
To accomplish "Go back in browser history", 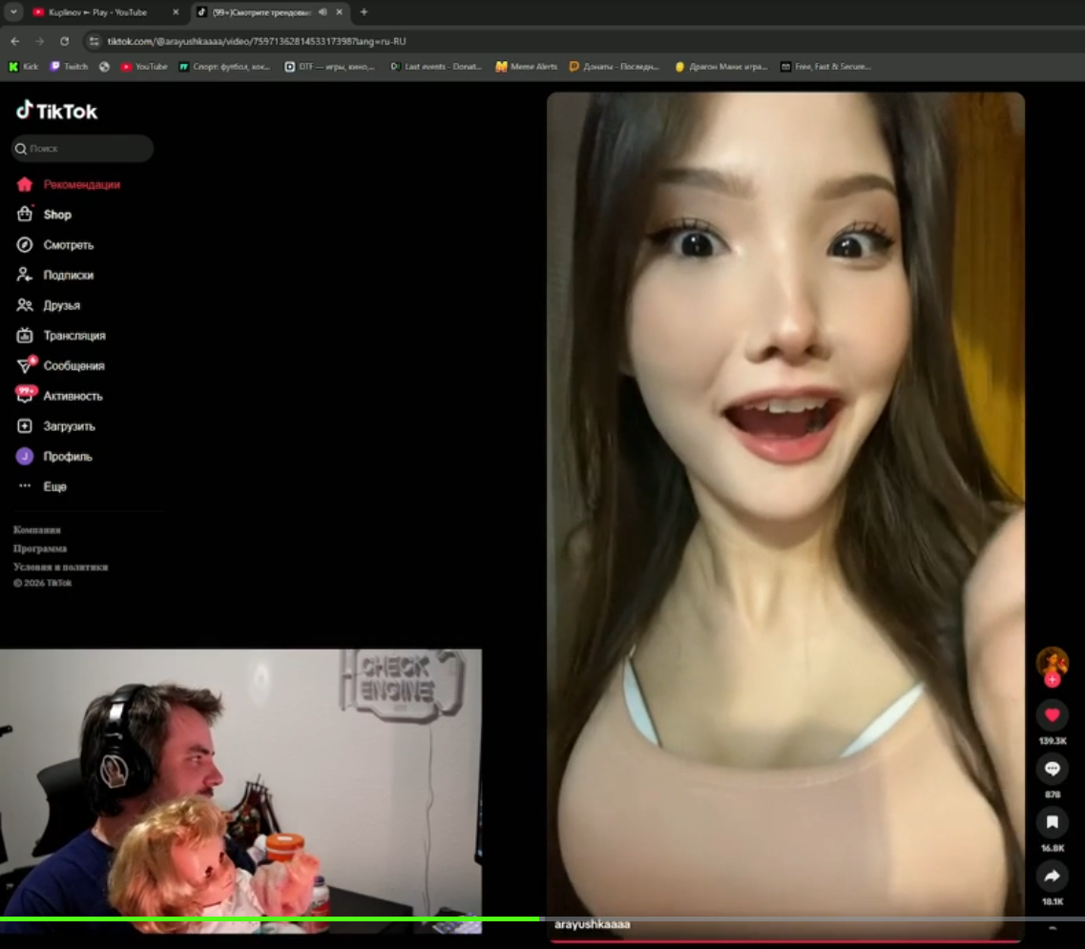I will tap(15, 42).
